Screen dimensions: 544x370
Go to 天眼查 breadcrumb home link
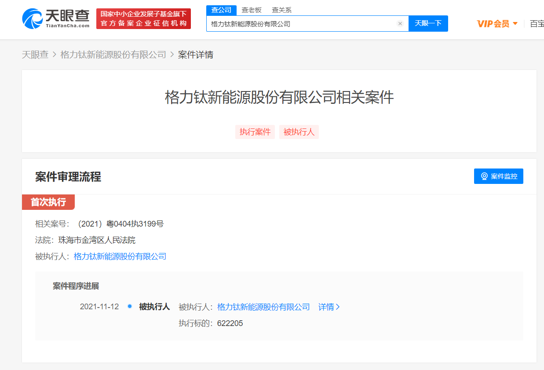[x=35, y=55]
